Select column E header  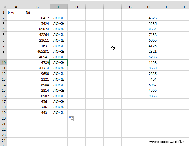click(x=95, y=7)
